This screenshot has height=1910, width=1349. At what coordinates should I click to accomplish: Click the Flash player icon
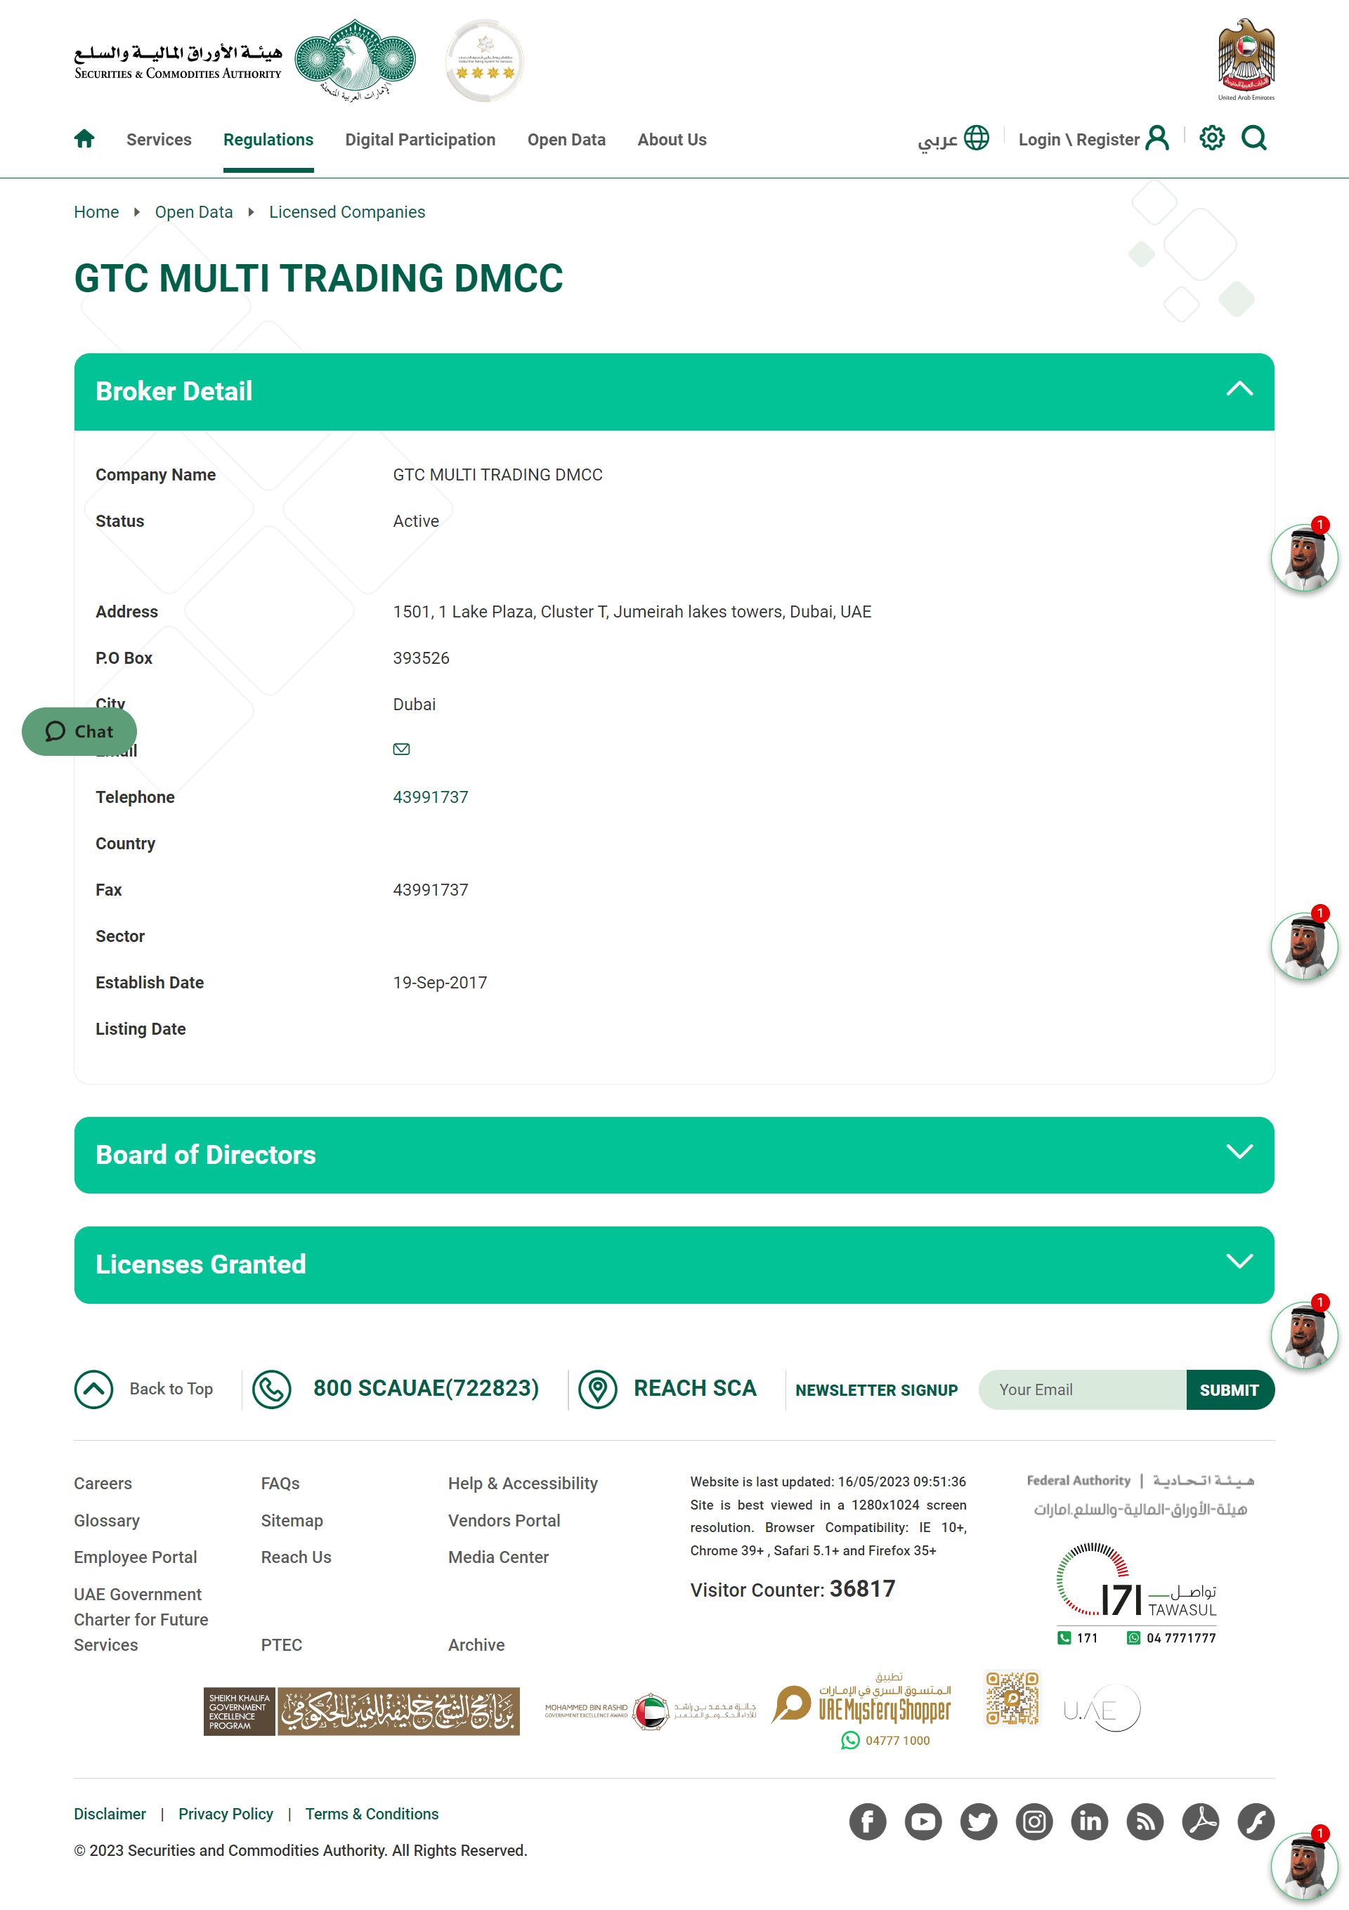coord(1256,1821)
